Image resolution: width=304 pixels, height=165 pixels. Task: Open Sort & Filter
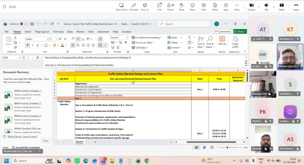pyautogui.click(x=201, y=42)
